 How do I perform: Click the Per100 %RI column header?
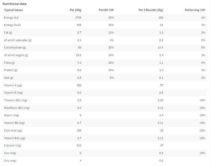point(106,10)
